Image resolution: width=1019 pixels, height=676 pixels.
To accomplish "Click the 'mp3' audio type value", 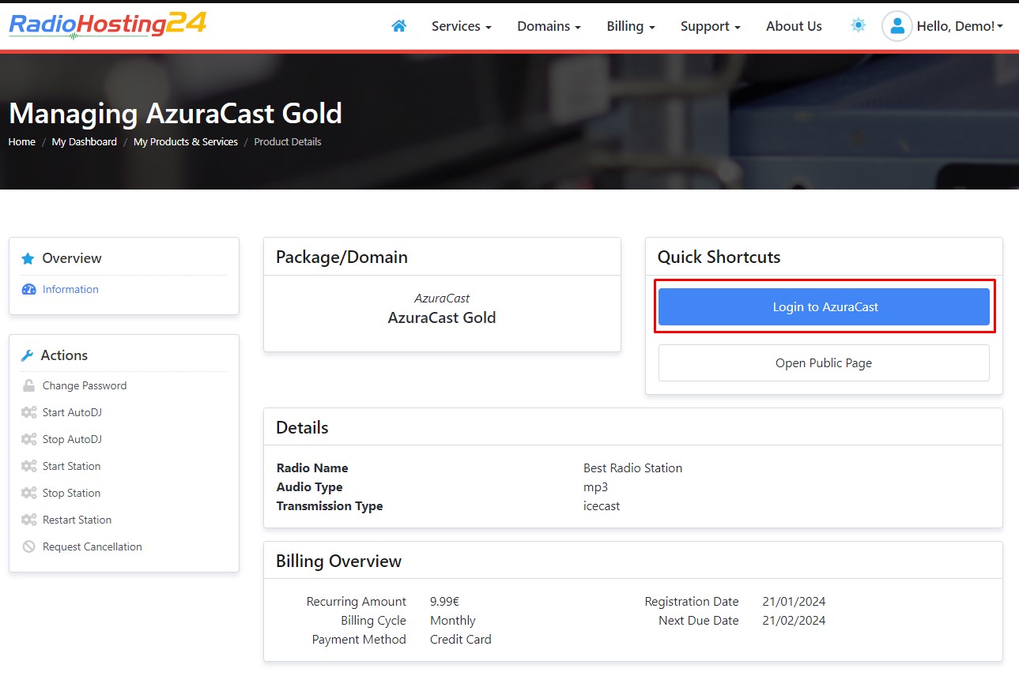I will point(595,487).
